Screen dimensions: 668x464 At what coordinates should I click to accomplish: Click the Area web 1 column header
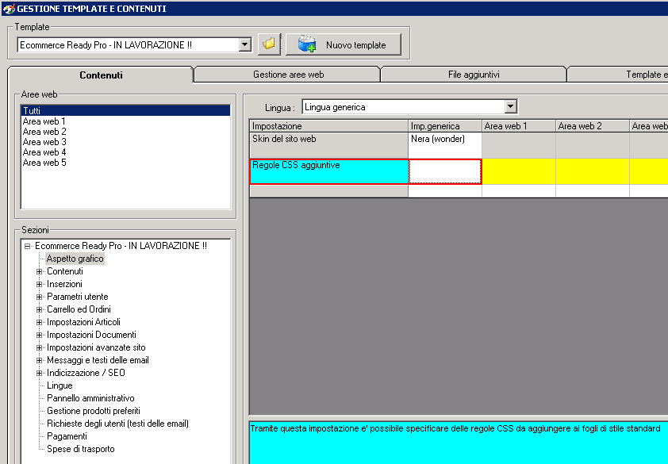click(519, 125)
